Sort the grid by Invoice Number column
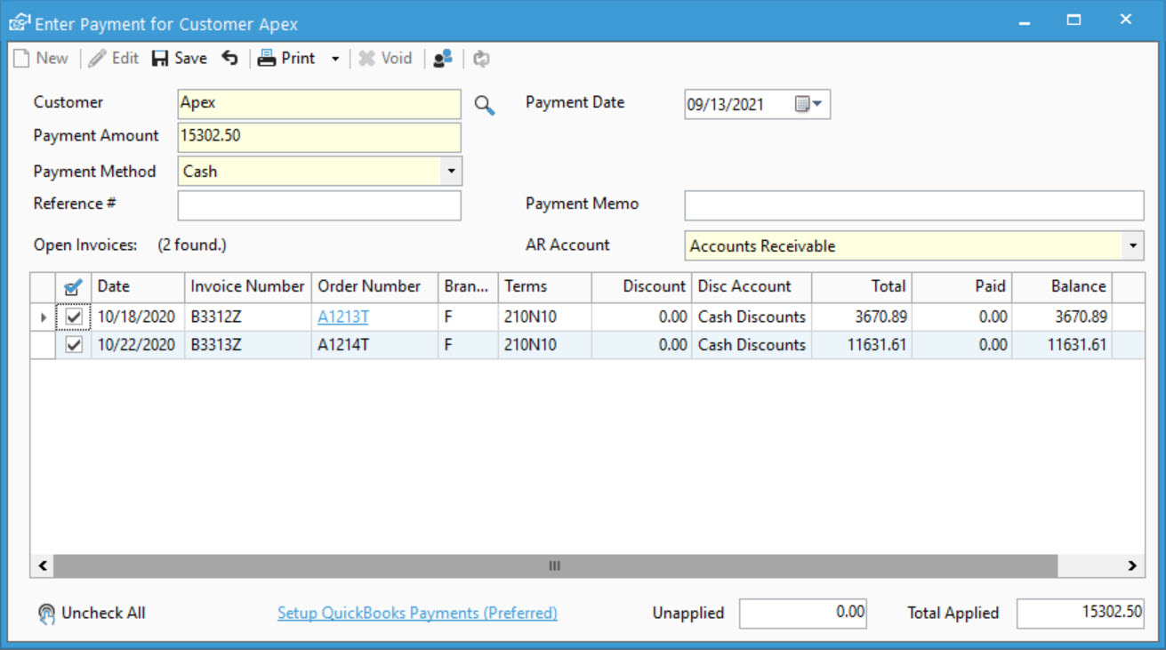 pyautogui.click(x=246, y=286)
